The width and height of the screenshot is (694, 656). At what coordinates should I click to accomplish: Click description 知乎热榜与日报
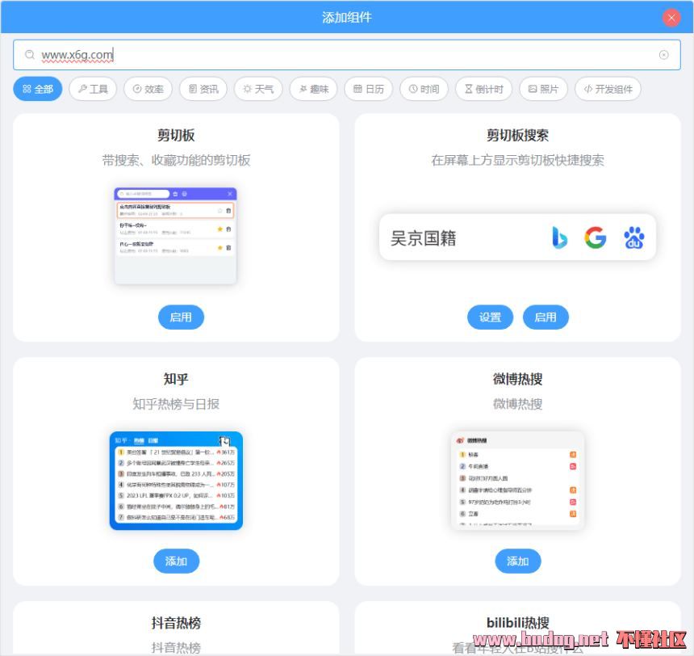coord(176,404)
